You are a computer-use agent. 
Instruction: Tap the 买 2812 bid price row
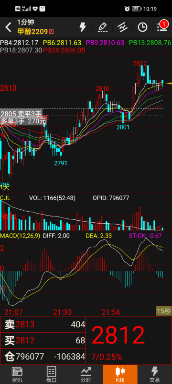tap(43, 340)
